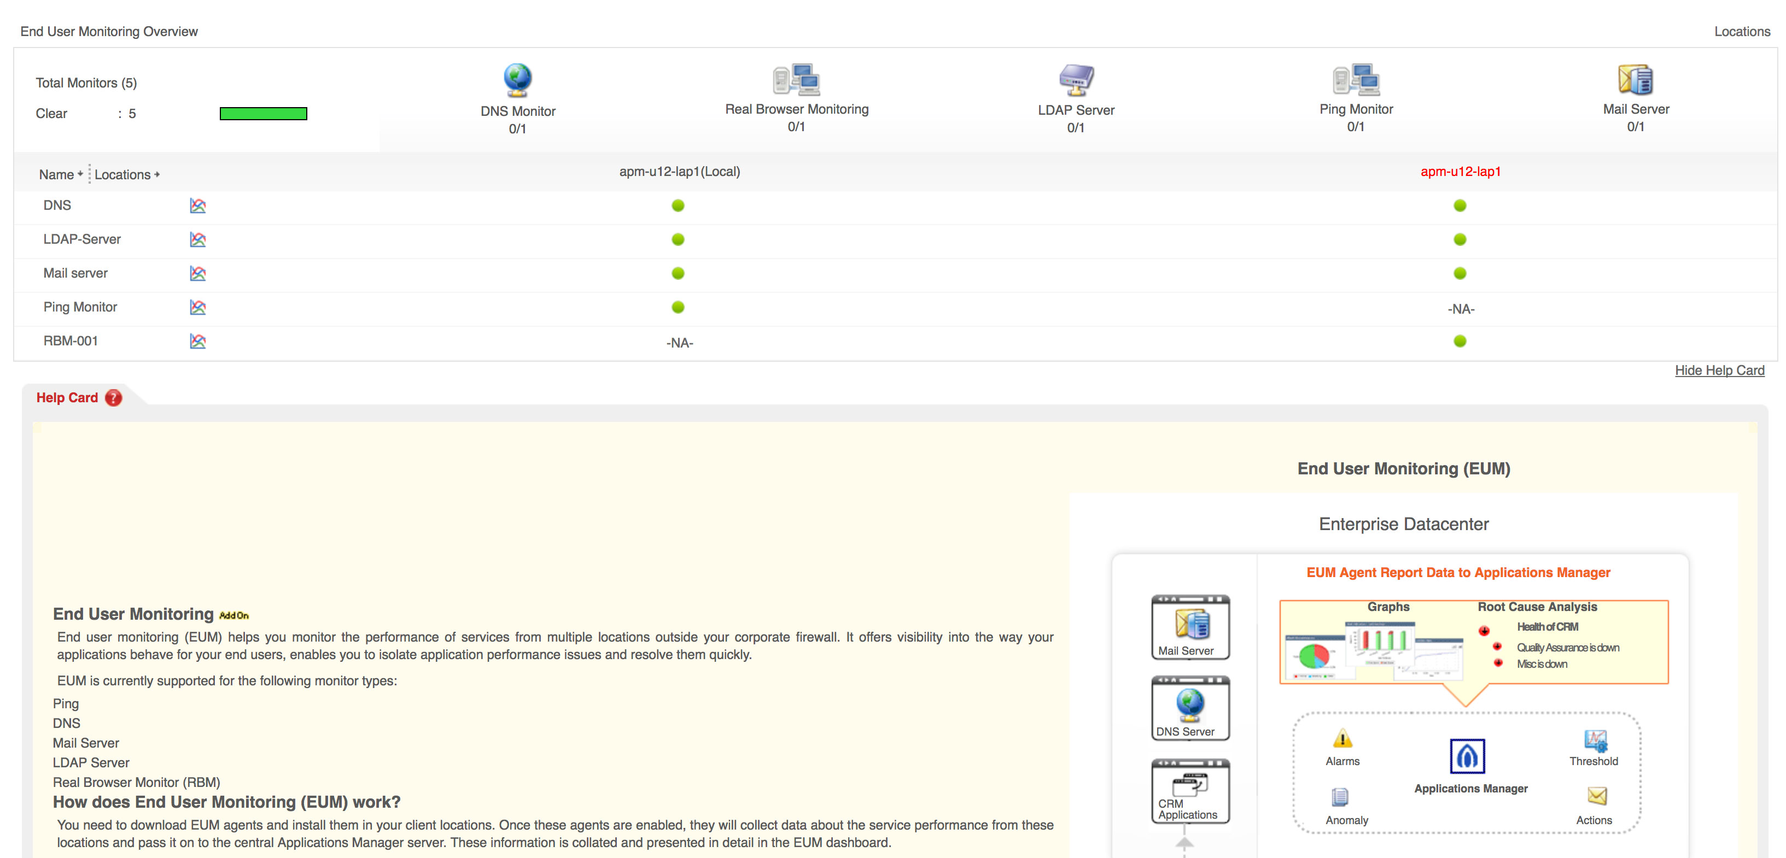Click Mail server status dot under apm-u12-lap1(Local)

pos(678,274)
